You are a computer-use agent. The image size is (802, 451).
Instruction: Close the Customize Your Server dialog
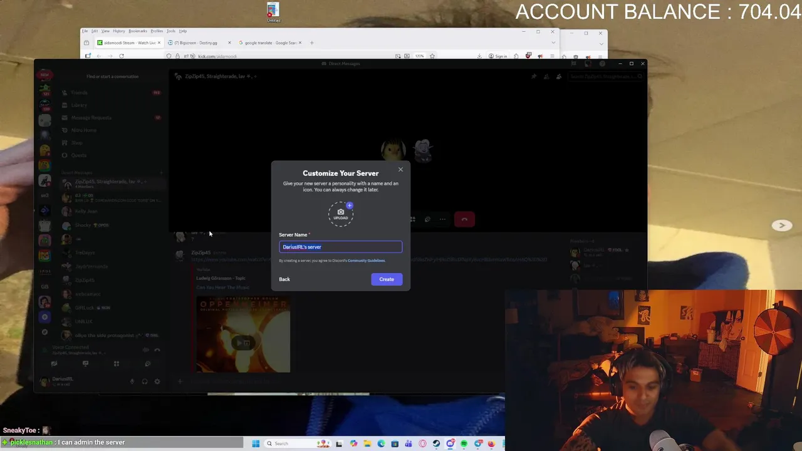400,169
